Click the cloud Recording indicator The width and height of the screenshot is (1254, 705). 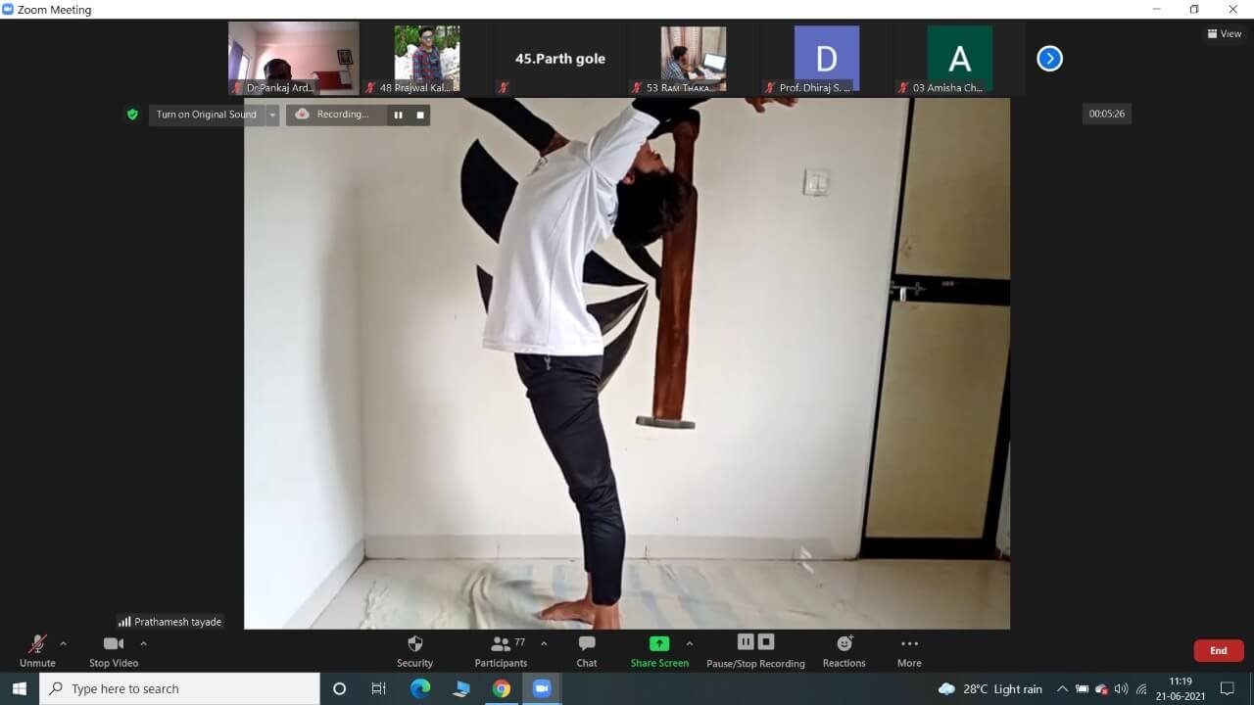point(333,115)
